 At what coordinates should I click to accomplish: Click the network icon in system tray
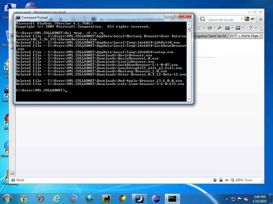click(233, 199)
